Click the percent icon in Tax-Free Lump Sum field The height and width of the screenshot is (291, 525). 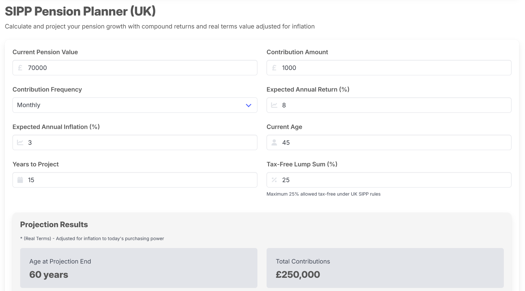click(x=274, y=180)
